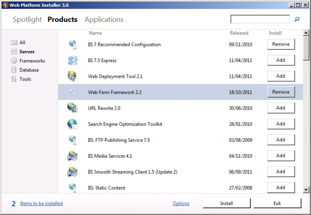Click the search magnifier icon

click(x=297, y=20)
